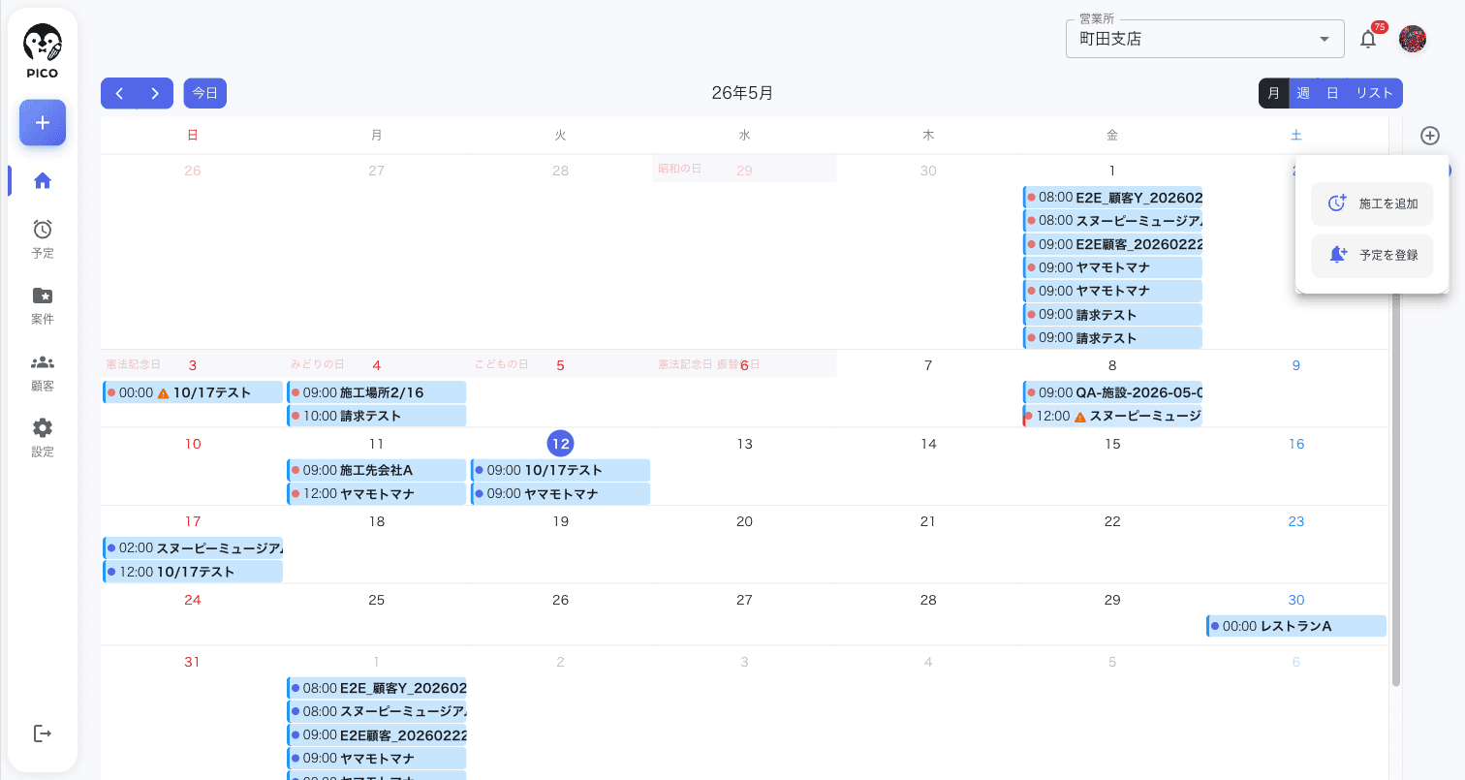Open June 1 09:00 E2E顧客_20260222 event

point(377,734)
